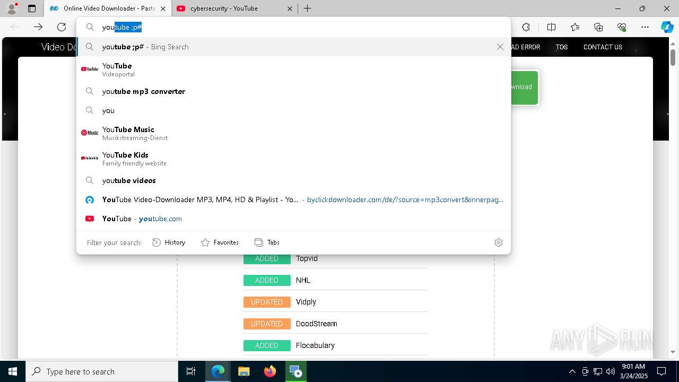Filter search by History

(x=169, y=242)
